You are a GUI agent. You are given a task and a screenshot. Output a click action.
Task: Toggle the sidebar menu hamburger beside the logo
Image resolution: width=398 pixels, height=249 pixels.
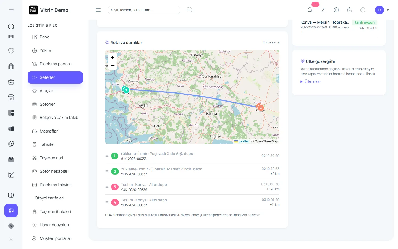(98, 10)
